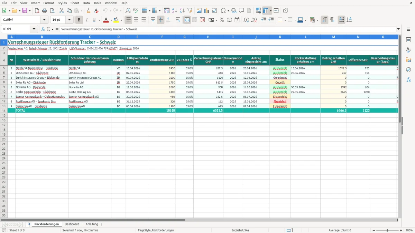The height and width of the screenshot is (233, 415).
Task: Open the Format menu
Action: (x=48, y=3)
